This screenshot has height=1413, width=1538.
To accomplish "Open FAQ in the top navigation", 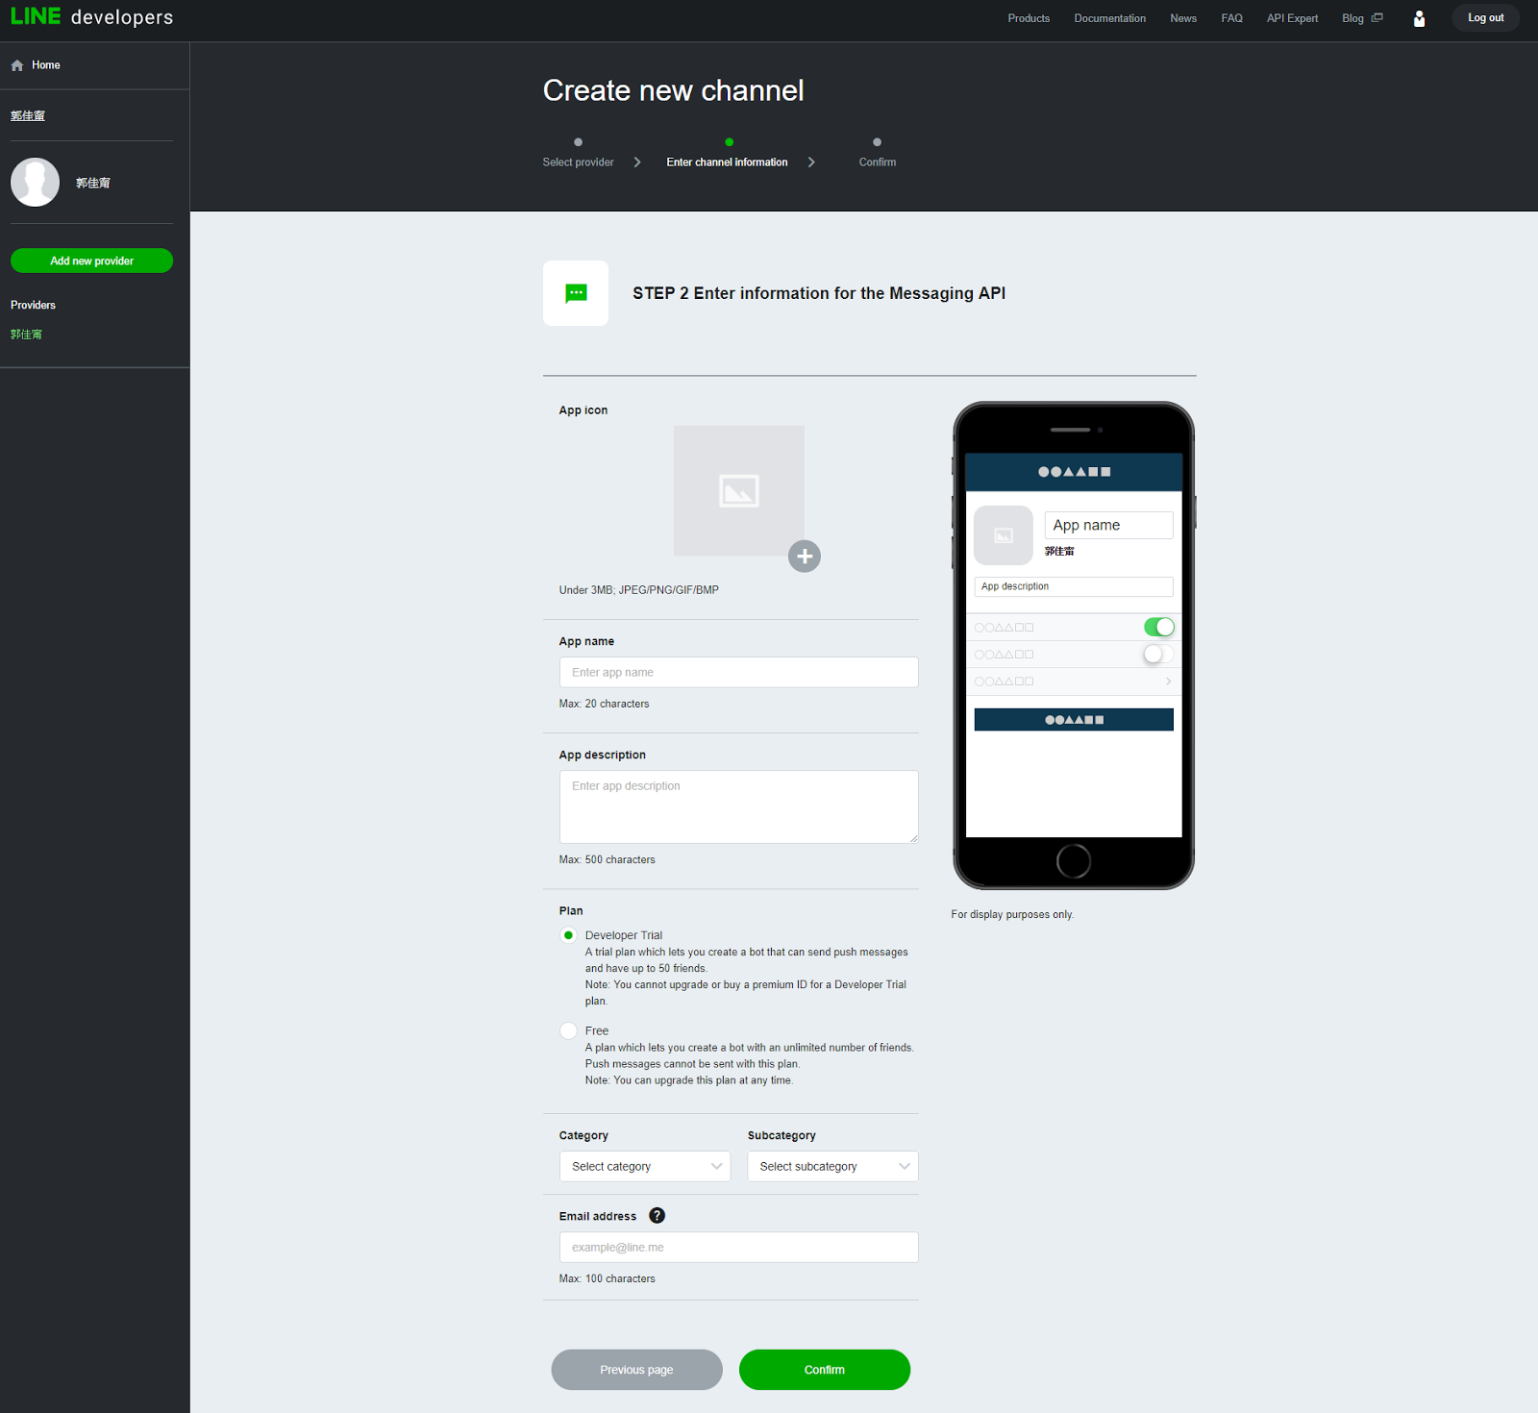I will point(1231,18).
